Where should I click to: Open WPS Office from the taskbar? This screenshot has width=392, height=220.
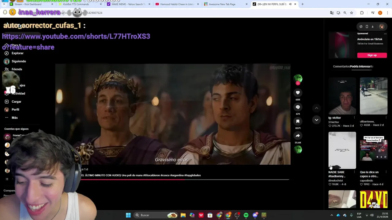[x=201, y=215]
